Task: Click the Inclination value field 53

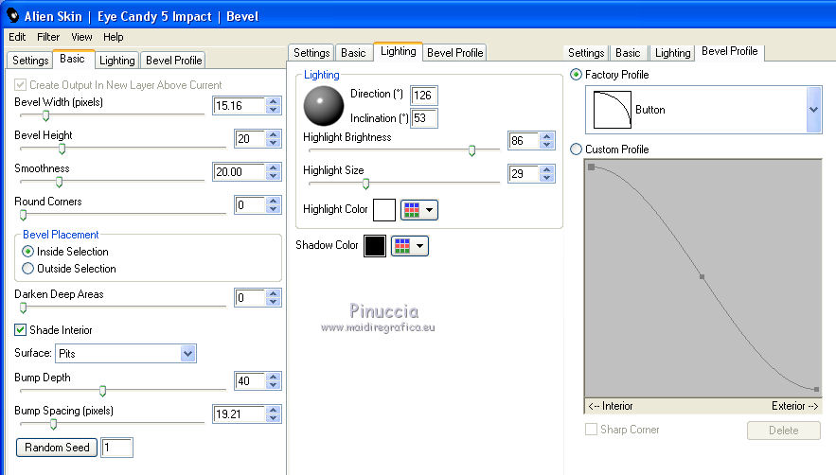Action: click(424, 118)
